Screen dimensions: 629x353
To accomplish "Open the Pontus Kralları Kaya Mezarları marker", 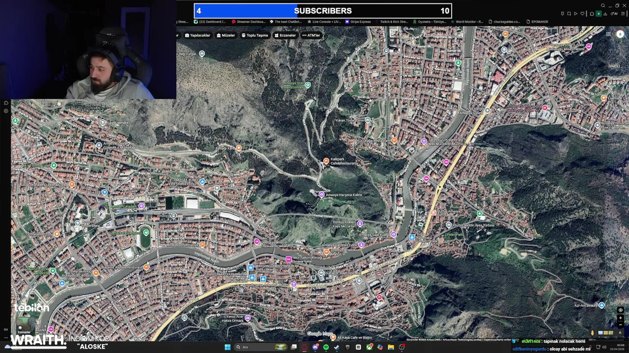I will [x=360, y=224].
